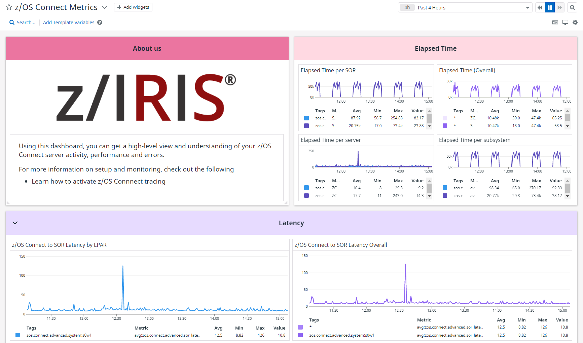The height and width of the screenshot is (343, 583).
Task: Click zos.connect.advanced.system:s0w1 tag in LPAR legend
Action: [x=59, y=335]
